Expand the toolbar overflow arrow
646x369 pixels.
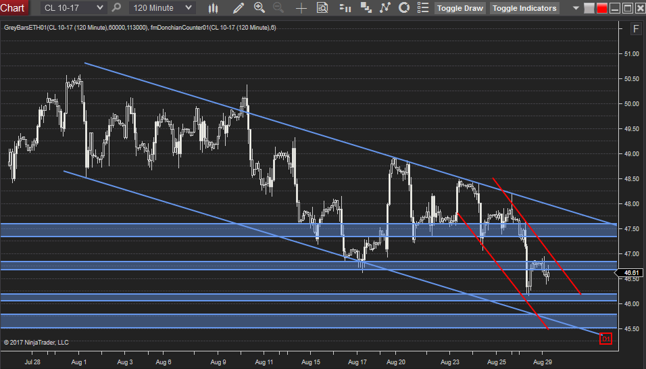tap(576, 8)
